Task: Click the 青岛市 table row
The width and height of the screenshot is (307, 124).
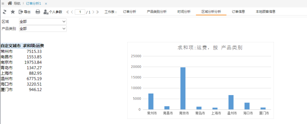Action: (21, 68)
